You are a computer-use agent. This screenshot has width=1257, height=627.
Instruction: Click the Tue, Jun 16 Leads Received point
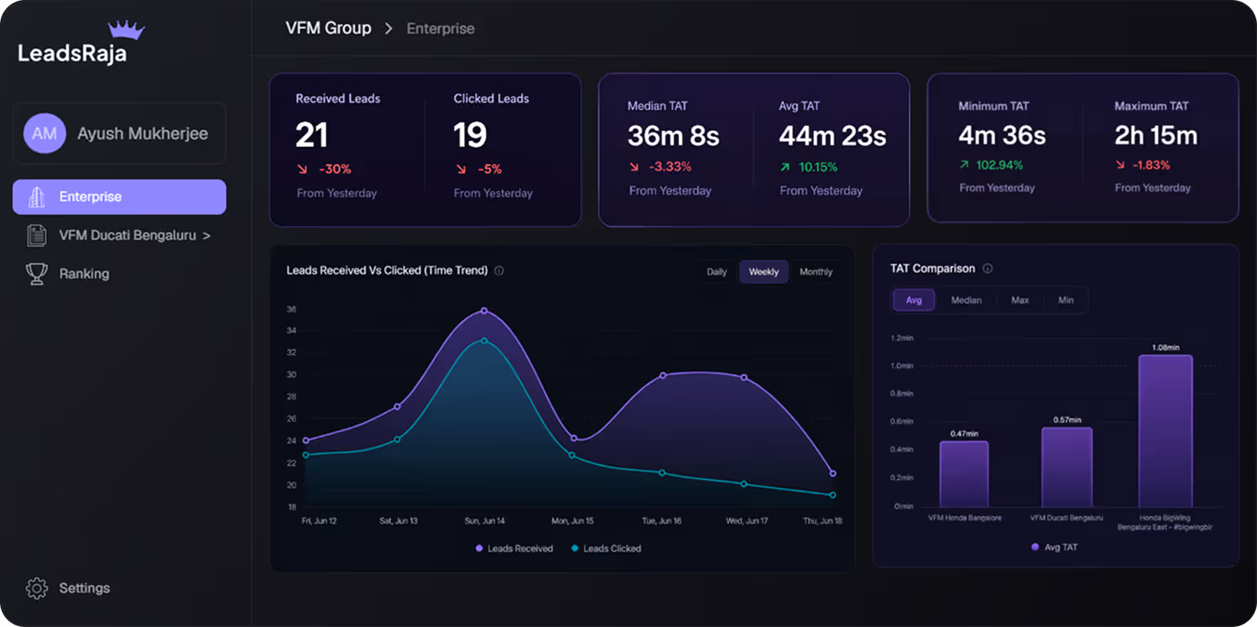point(662,375)
